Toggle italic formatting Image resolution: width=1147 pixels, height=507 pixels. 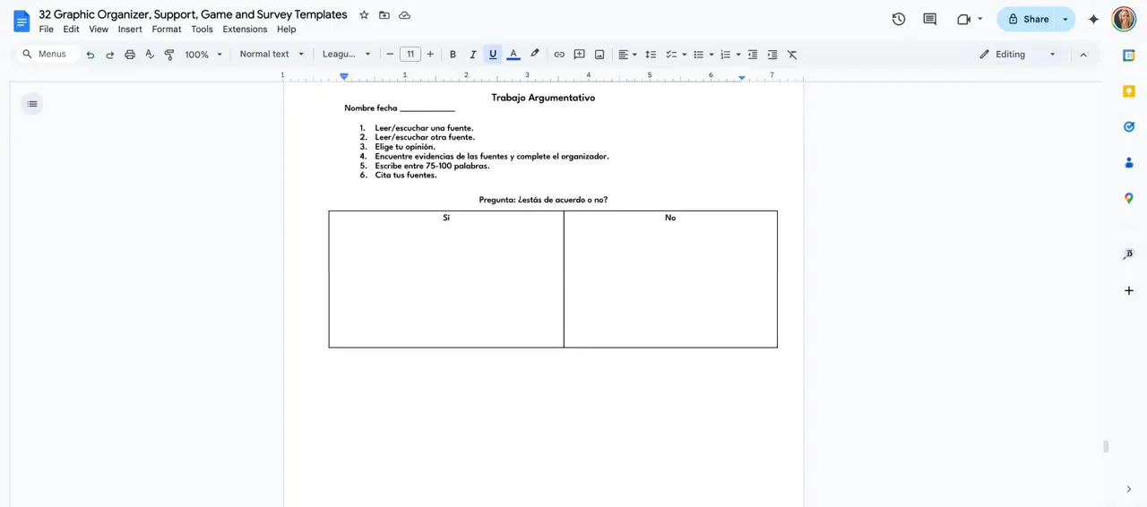click(473, 55)
